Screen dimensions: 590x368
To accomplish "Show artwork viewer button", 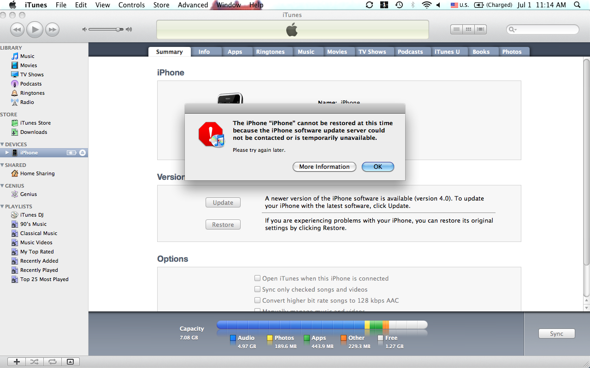I will [x=70, y=362].
